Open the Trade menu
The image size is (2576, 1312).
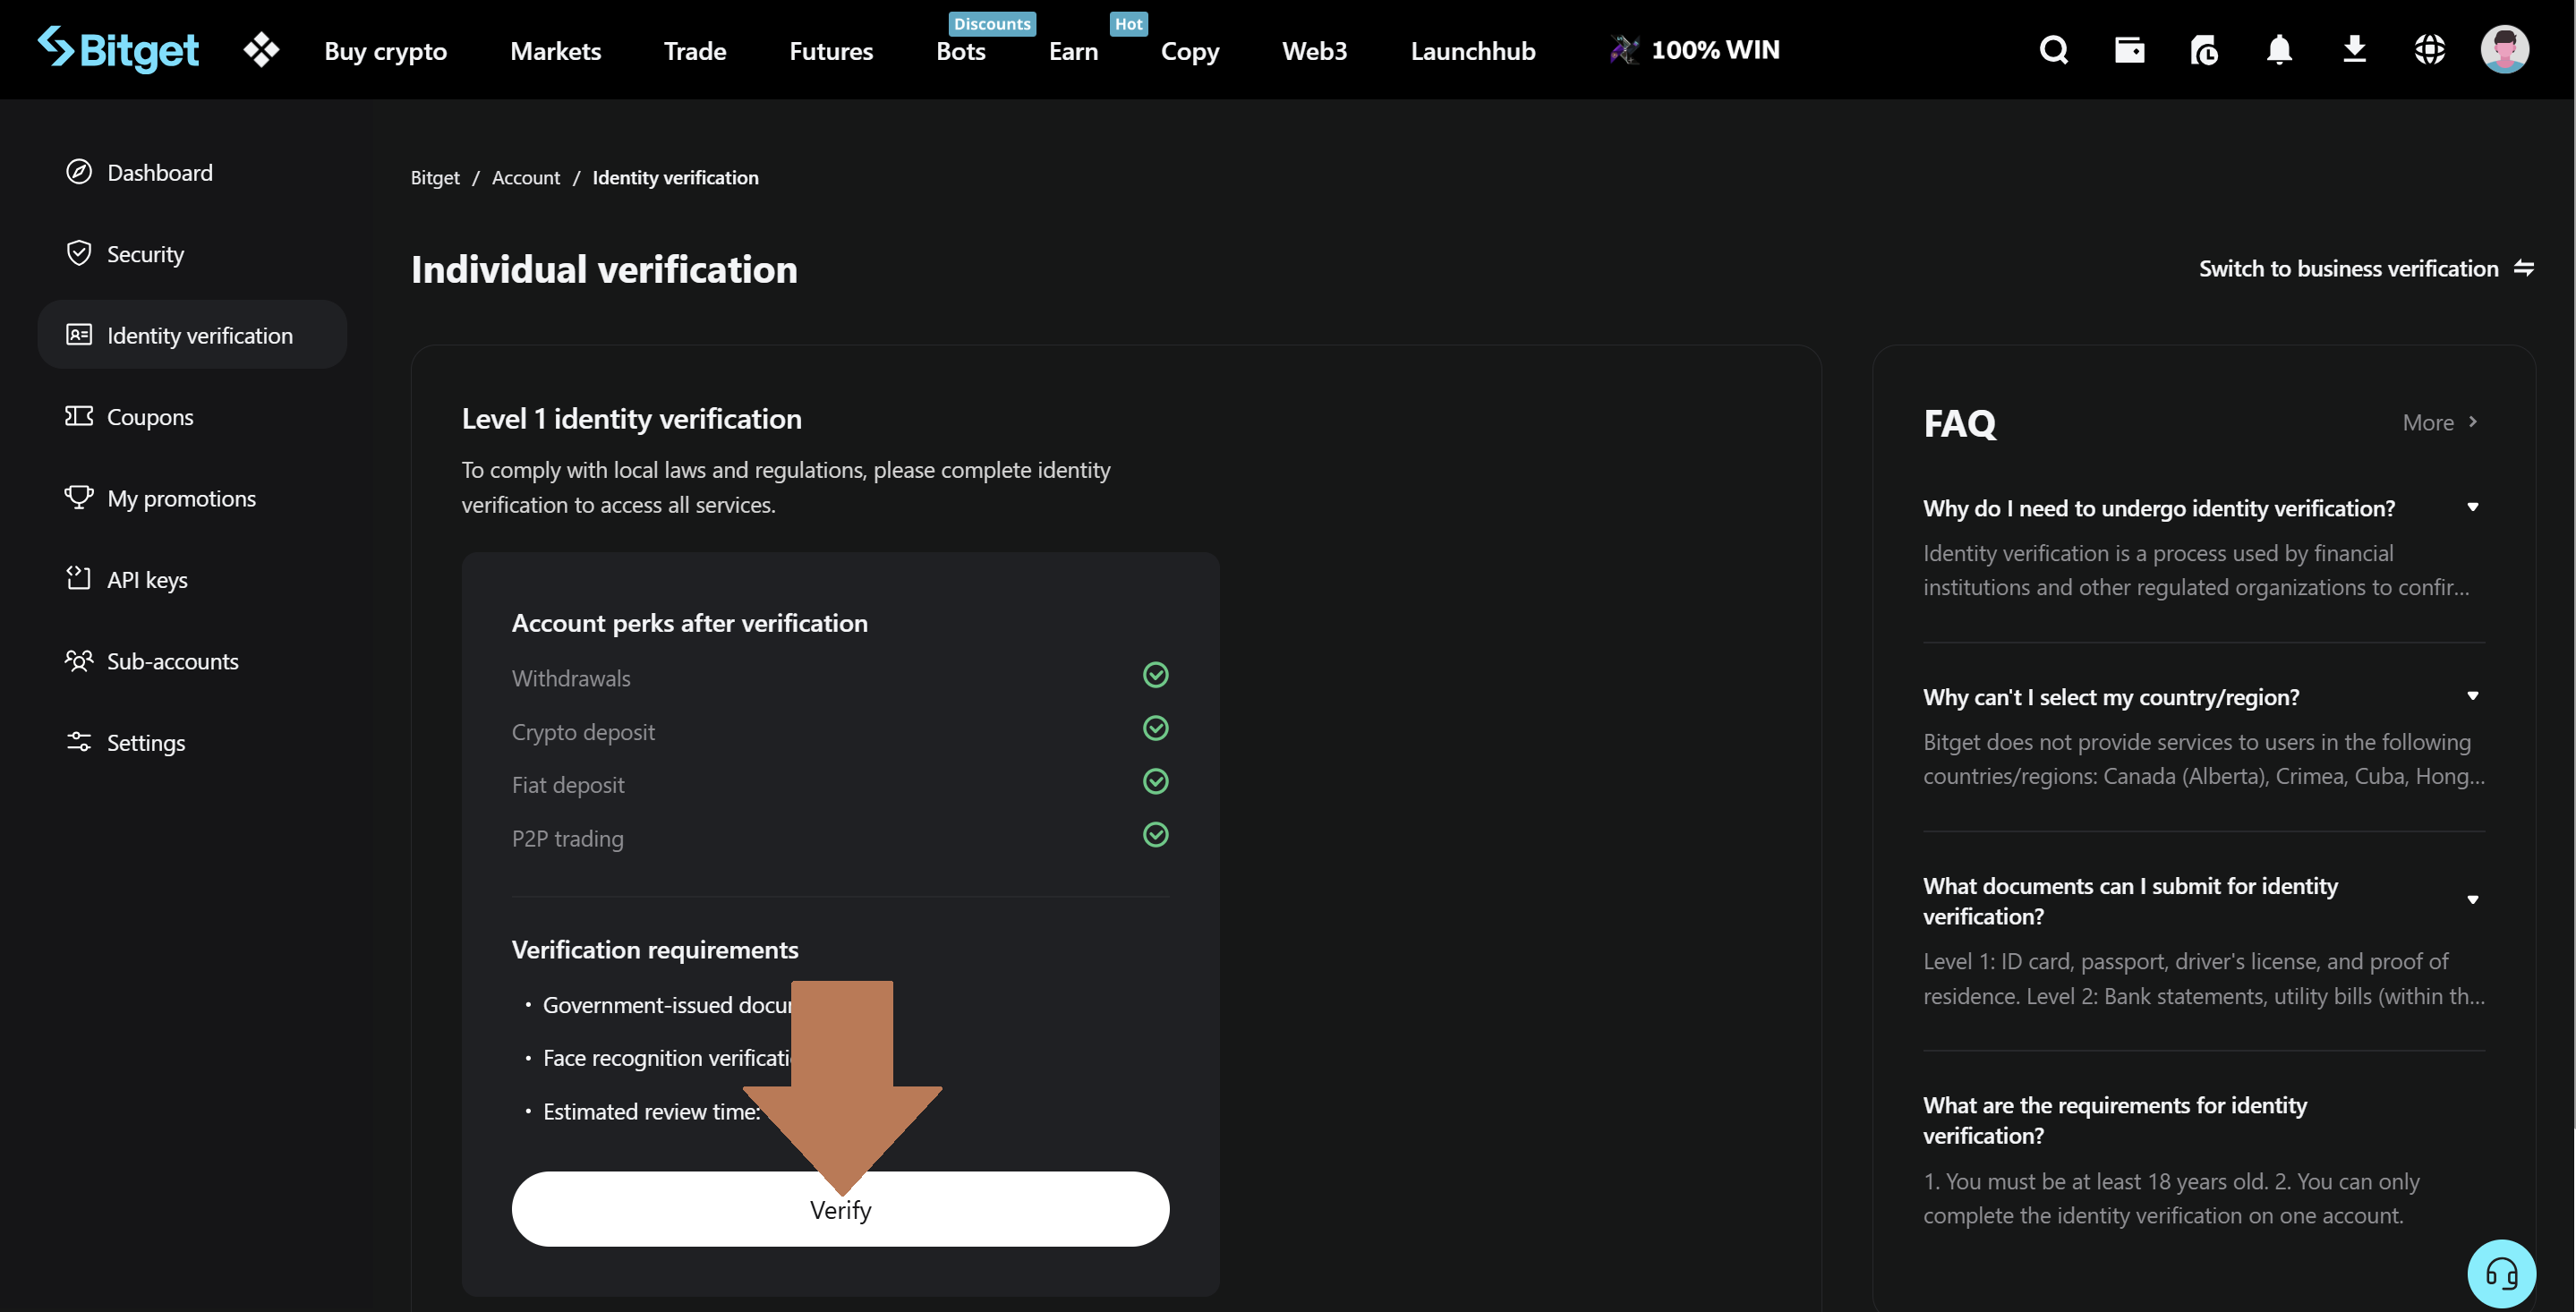(x=695, y=50)
